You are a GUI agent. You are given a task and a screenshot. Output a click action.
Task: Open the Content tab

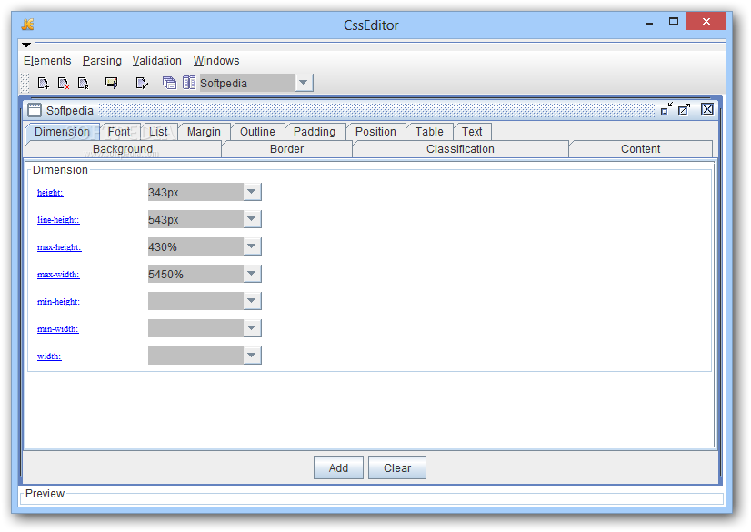click(640, 149)
